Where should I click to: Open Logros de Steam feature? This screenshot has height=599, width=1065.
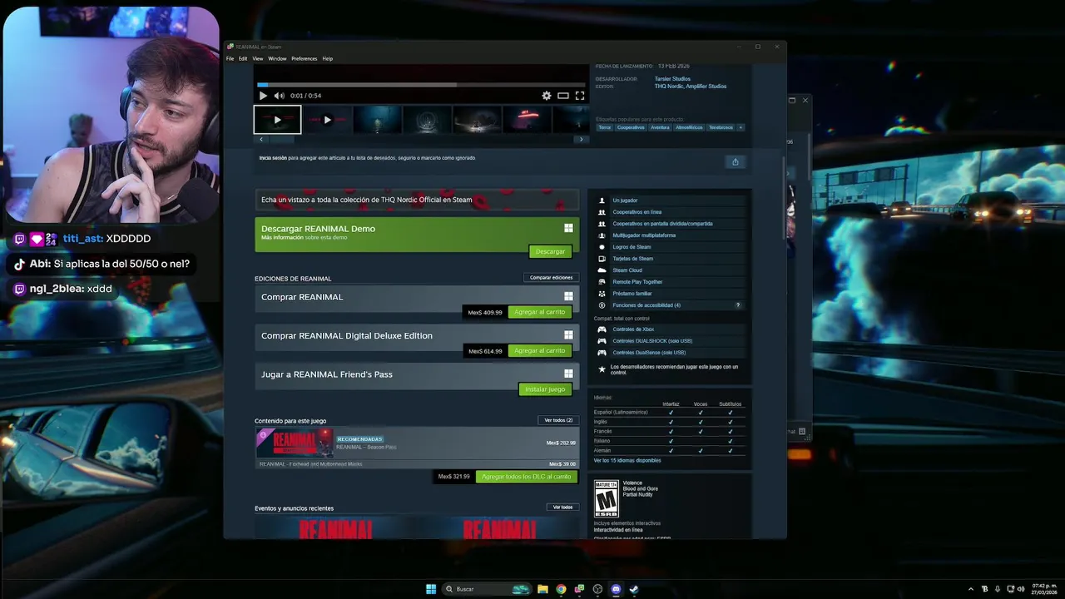[x=632, y=247]
